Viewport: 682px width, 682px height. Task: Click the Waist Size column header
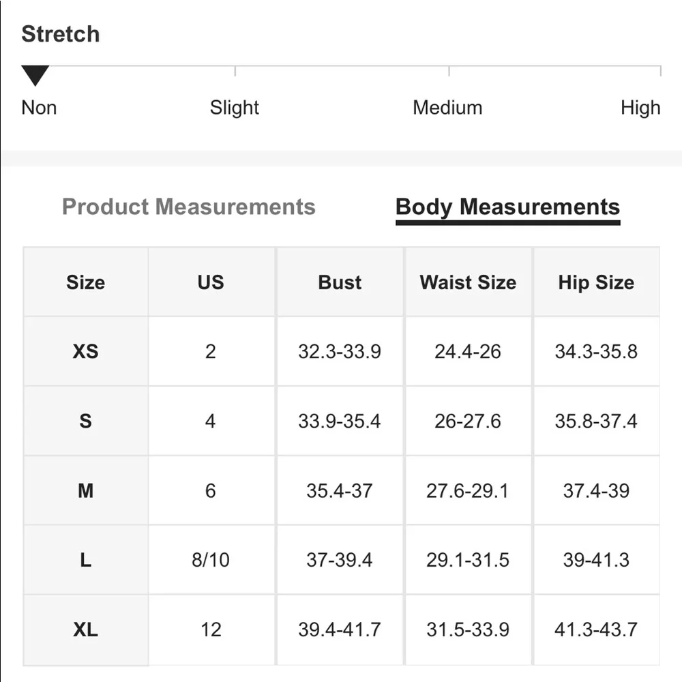tap(468, 282)
